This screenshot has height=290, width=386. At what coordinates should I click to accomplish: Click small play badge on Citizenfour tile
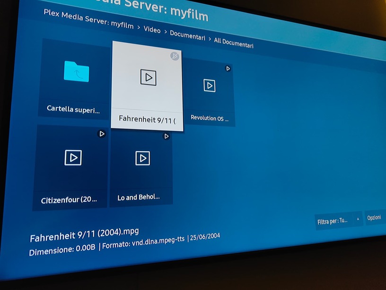tap(102, 134)
